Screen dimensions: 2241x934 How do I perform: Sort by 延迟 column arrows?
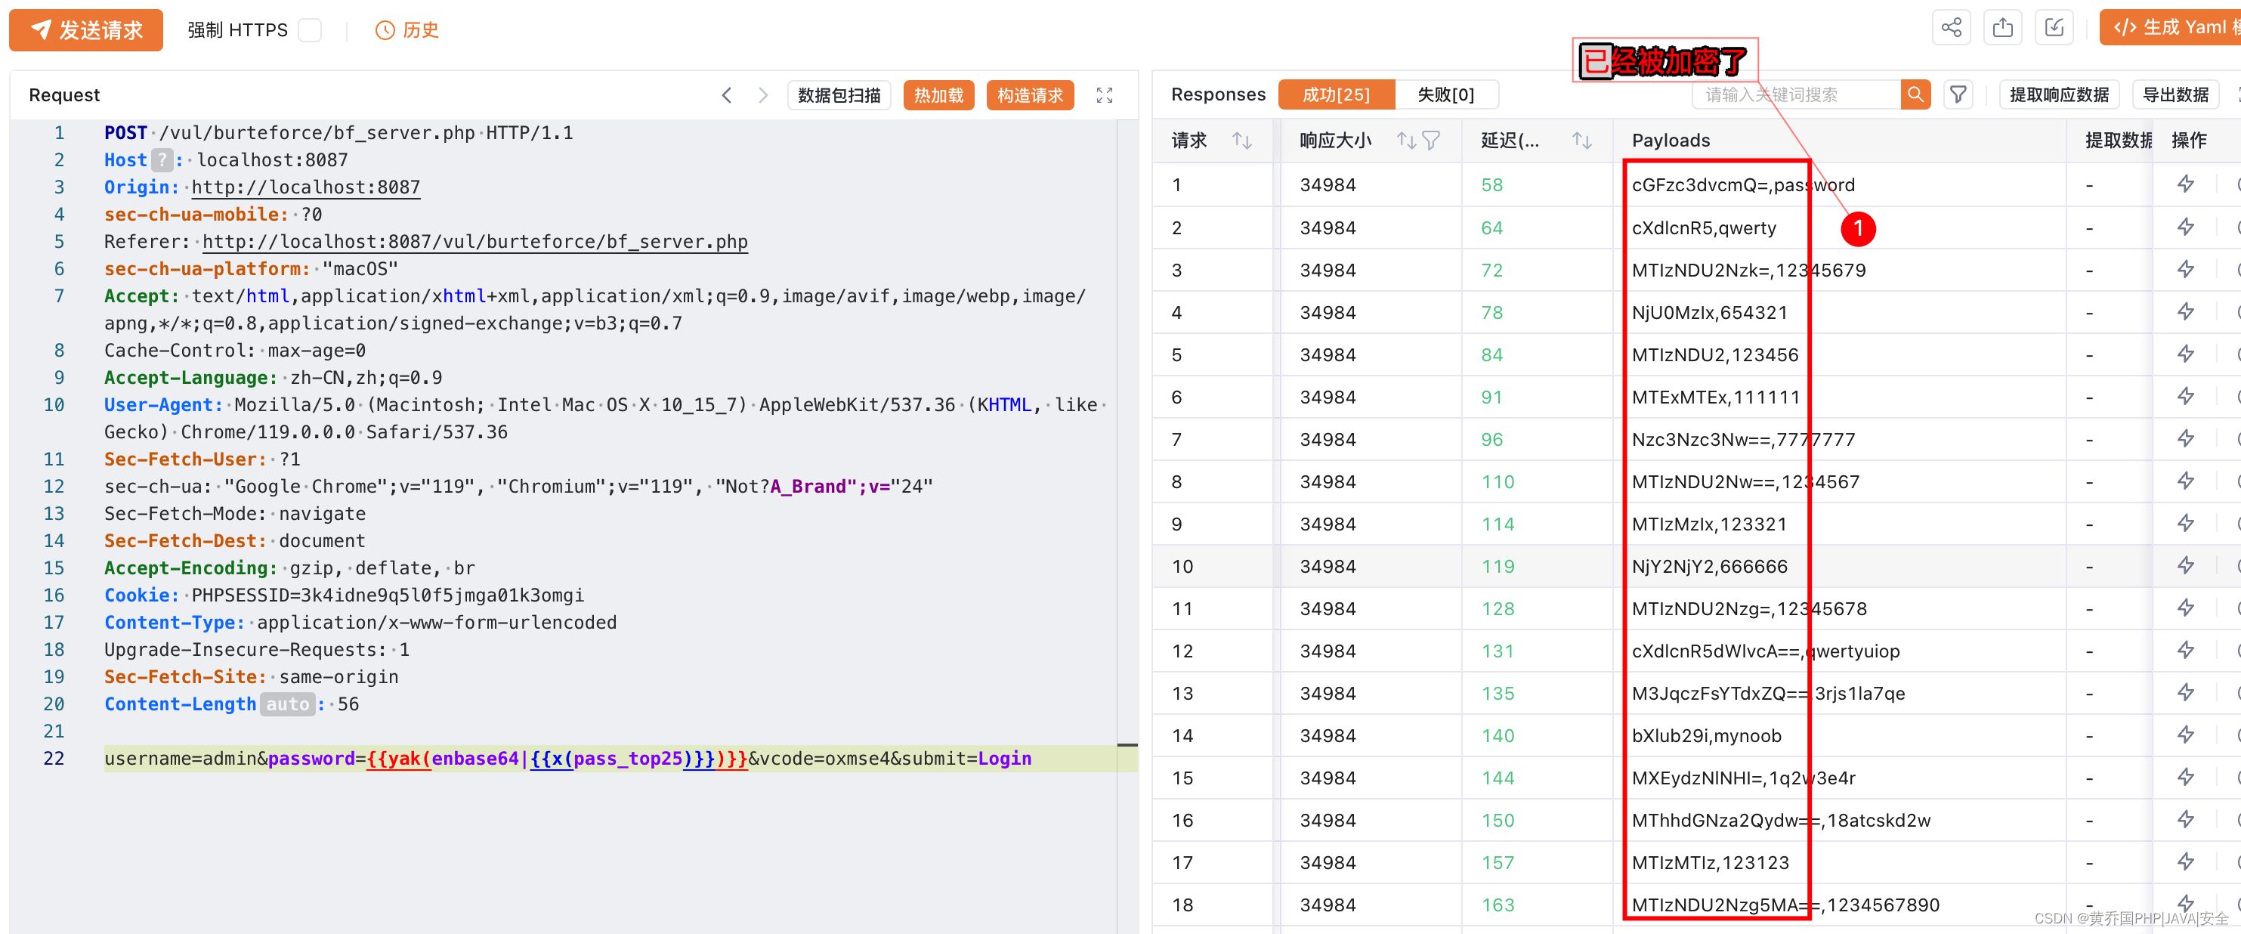pos(1581,140)
